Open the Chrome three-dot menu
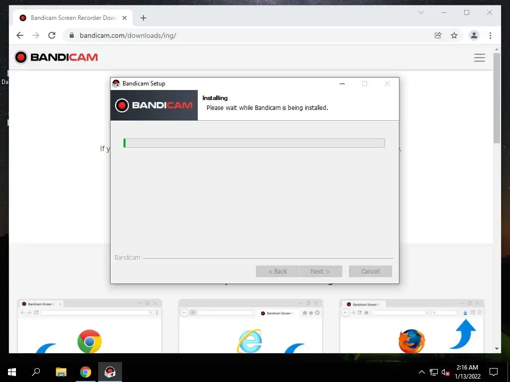 coord(490,35)
